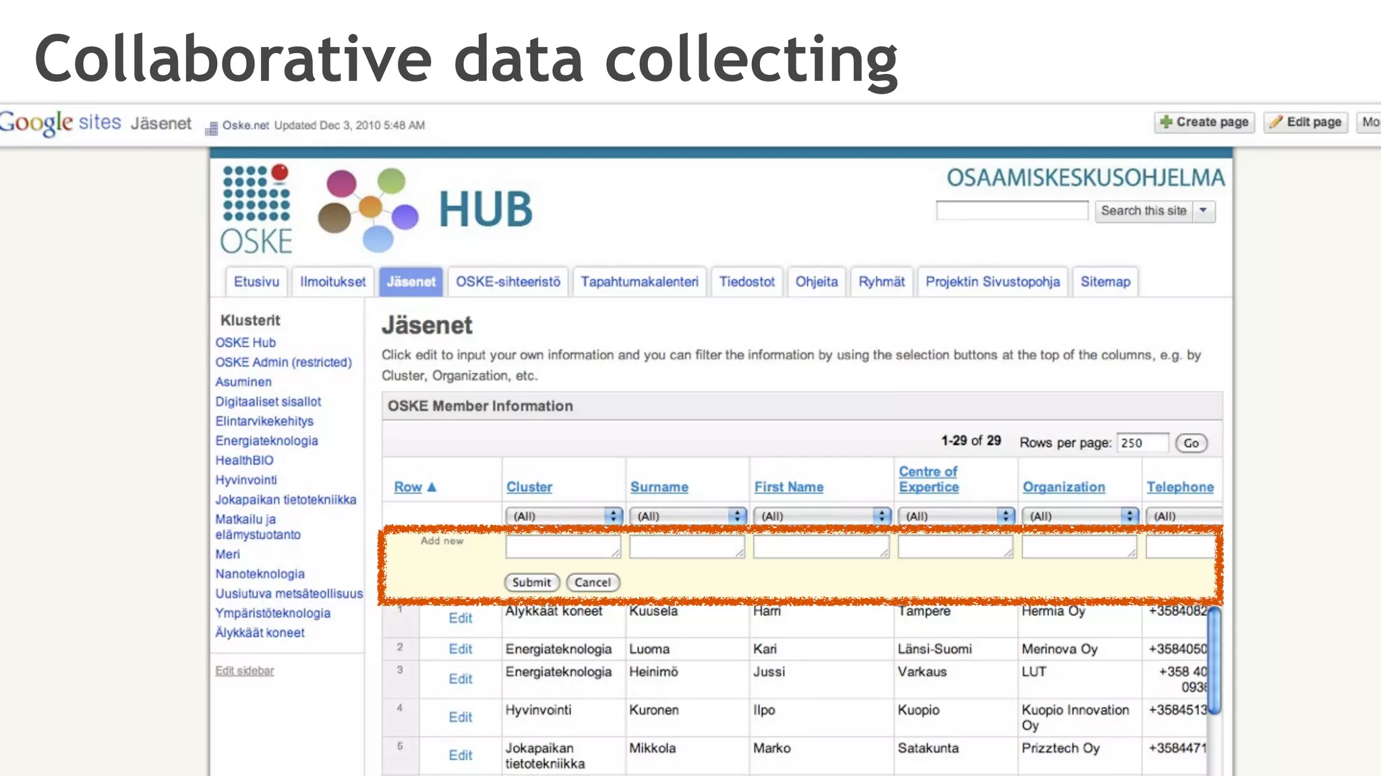Focus the site search input field
This screenshot has width=1381, height=776.
[1012, 211]
